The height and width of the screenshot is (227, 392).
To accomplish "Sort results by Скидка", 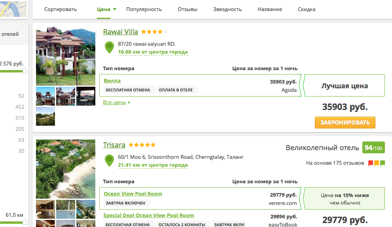I will [x=307, y=9].
